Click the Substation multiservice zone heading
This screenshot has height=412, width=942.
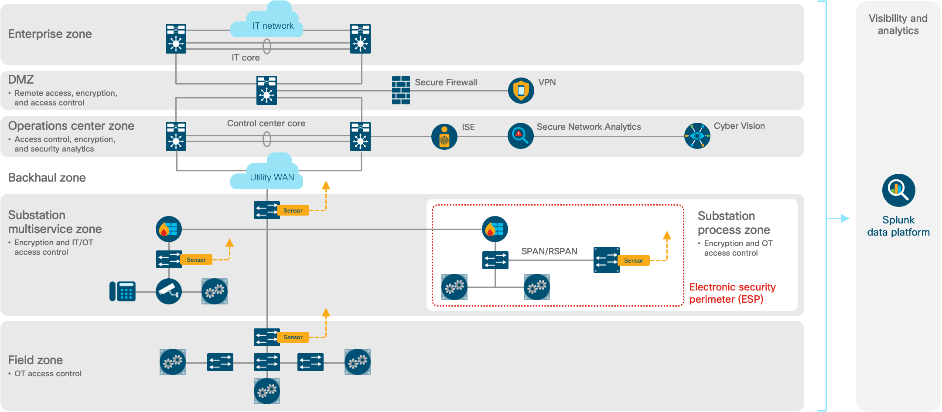[x=55, y=222]
